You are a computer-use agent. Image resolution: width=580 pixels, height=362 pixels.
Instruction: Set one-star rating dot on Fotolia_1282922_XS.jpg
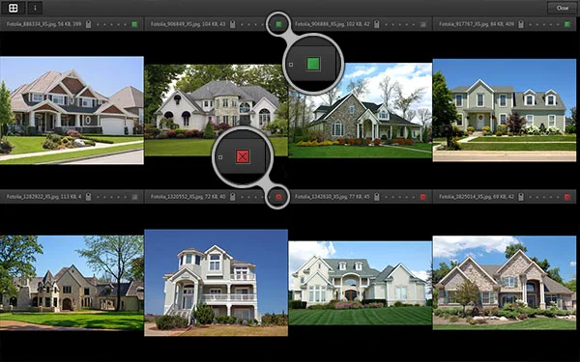(x=98, y=197)
